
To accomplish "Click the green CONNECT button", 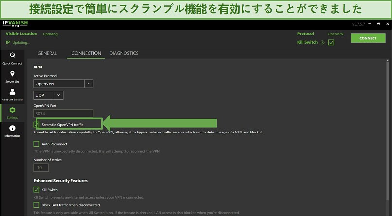I will coord(368,38).
